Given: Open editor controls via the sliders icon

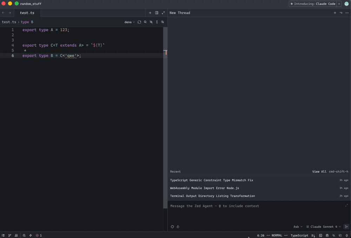Looking at the screenshot, I should (163, 22).
